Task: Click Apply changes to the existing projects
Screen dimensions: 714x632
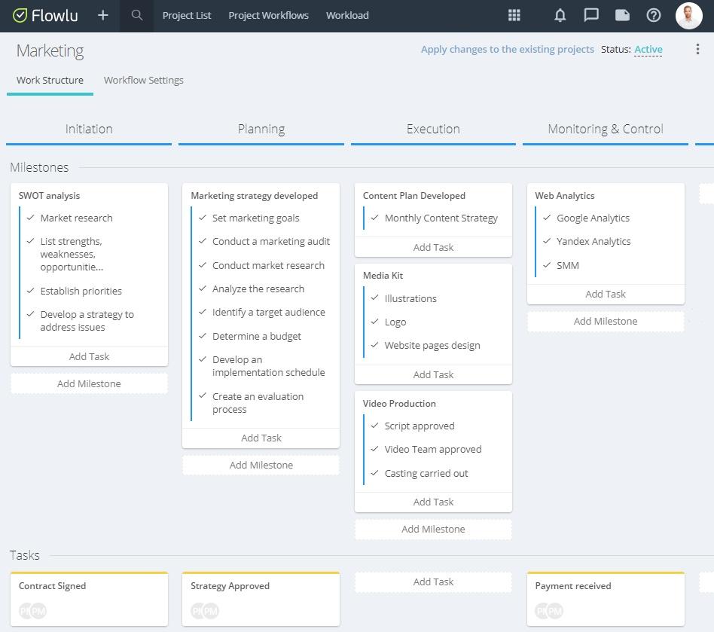Action: point(507,49)
